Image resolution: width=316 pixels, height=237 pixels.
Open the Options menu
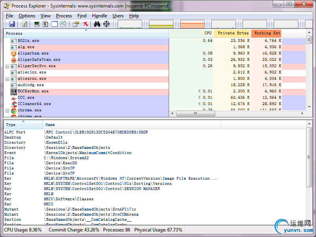27,16
